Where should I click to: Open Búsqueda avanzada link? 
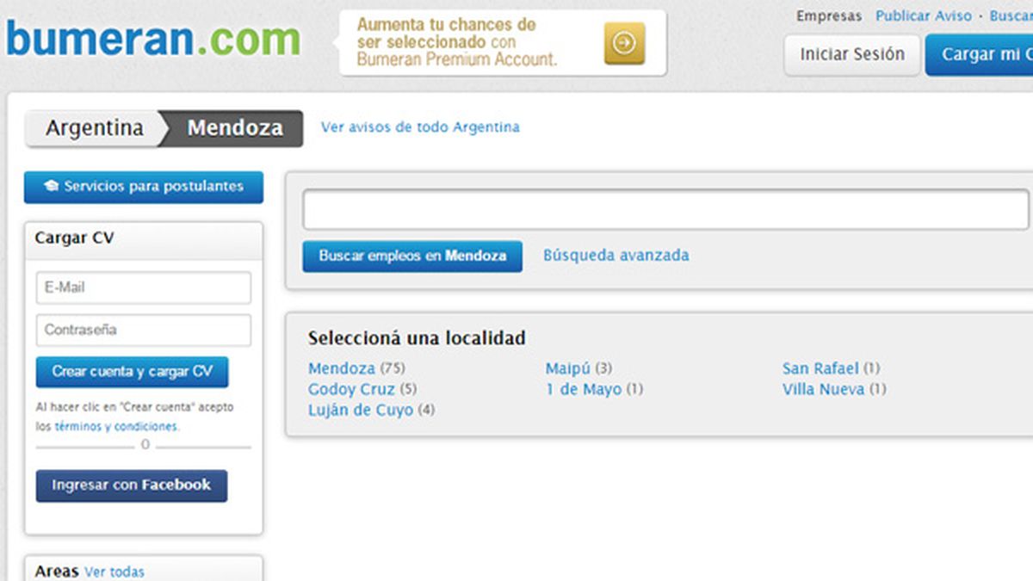click(616, 256)
